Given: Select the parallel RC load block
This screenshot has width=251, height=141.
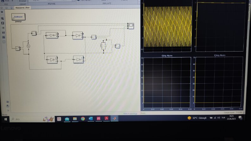Looking at the screenshot, I should pos(104,46).
